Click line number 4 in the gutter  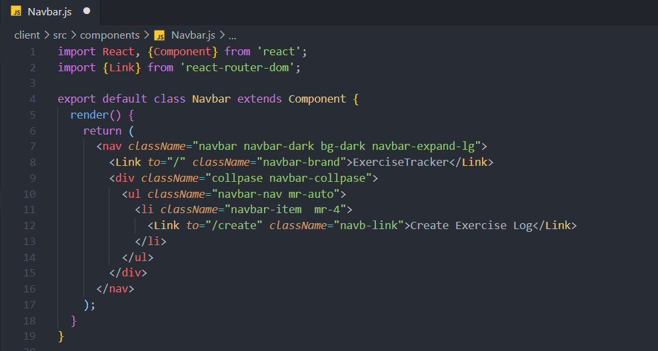coord(33,99)
